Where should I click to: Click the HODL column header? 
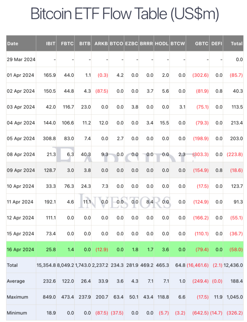pyautogui.click(x=162, y=44)
